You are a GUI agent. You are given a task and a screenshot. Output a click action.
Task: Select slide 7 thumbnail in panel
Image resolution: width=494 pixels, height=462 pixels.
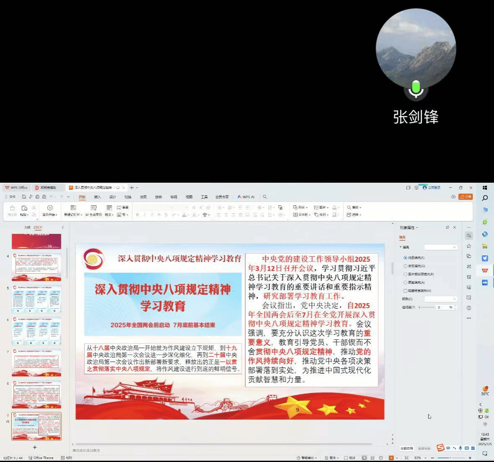click(36, 362)
